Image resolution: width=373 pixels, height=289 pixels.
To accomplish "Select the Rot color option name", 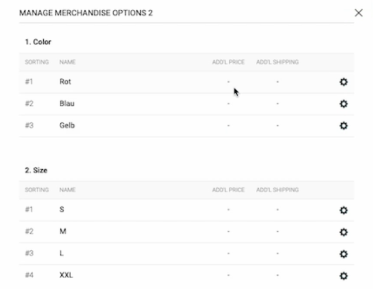I will [x=65, y=82].
